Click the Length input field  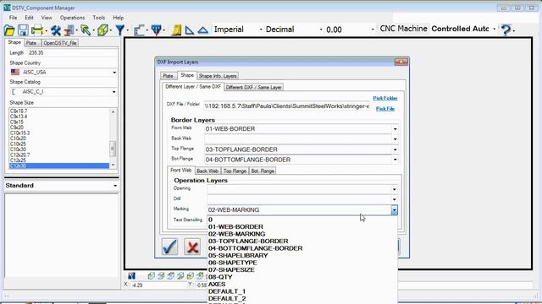pos(72,53)
